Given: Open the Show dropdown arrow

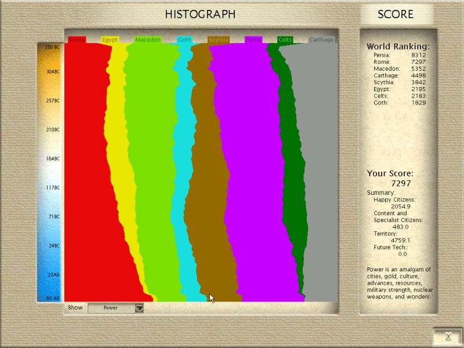Looking at the screenshot, I should tap(139, 308).
